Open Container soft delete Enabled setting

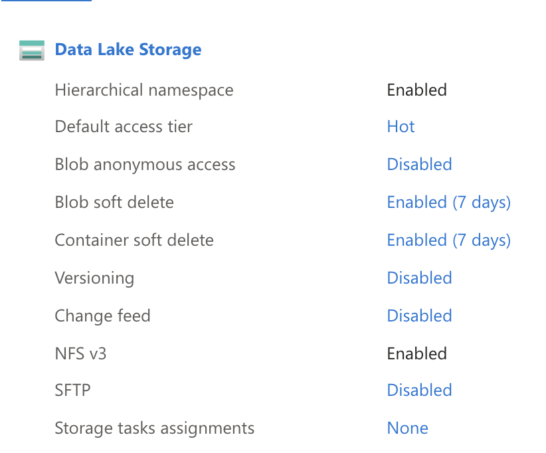(x=448, y=240)
